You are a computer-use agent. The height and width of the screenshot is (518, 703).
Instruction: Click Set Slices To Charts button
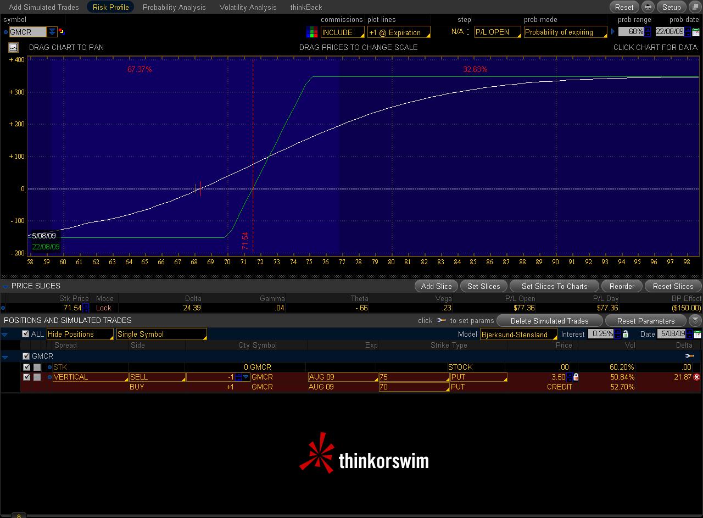(x=554, y=286)
